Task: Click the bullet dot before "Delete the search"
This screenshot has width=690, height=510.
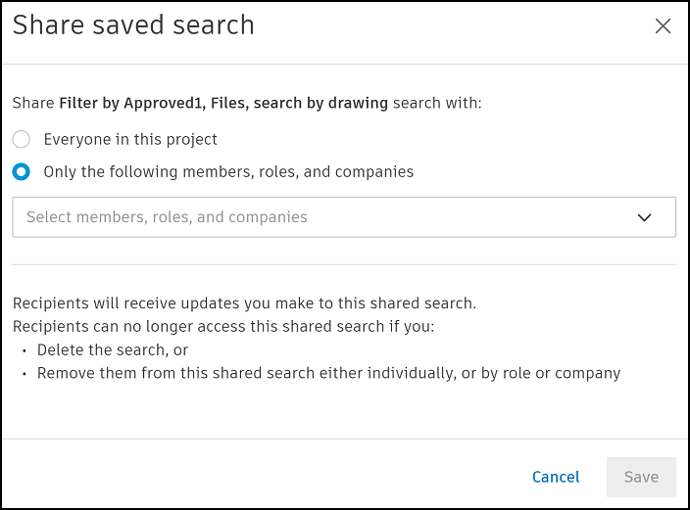Action: [24, 350]
